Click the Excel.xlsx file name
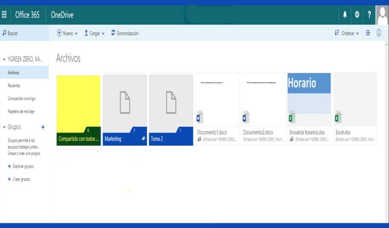This screenshot has width=389, height=228. (343, 132)
